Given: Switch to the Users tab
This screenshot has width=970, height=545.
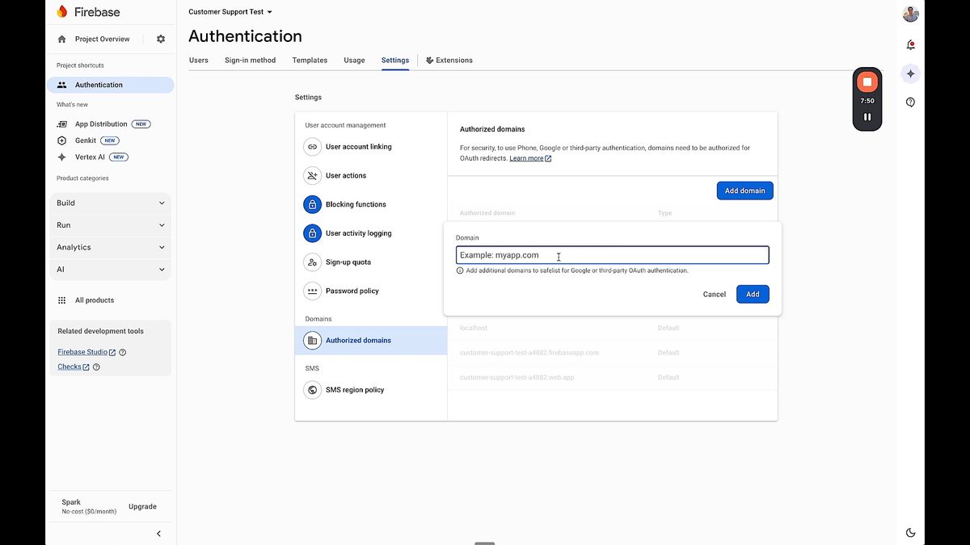Looking at the screenshot, I should tap(199, 61).
